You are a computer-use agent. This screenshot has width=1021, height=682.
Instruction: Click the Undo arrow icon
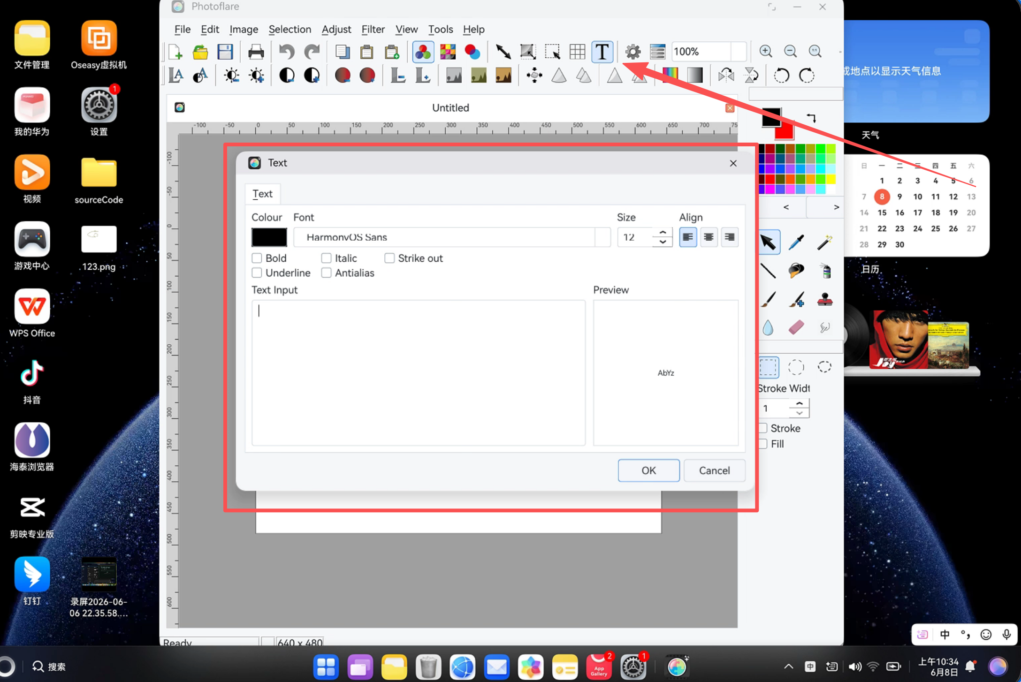[287, 52]
